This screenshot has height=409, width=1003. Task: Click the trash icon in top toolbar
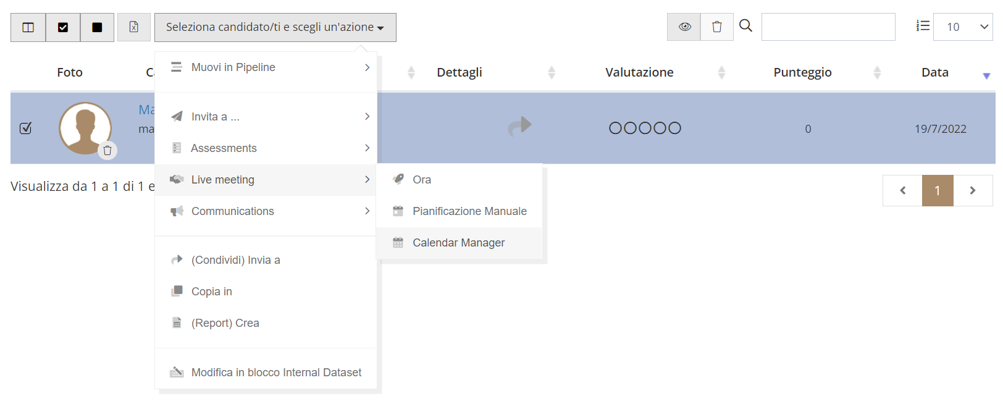pyautogui.click(x=717, y=27)
